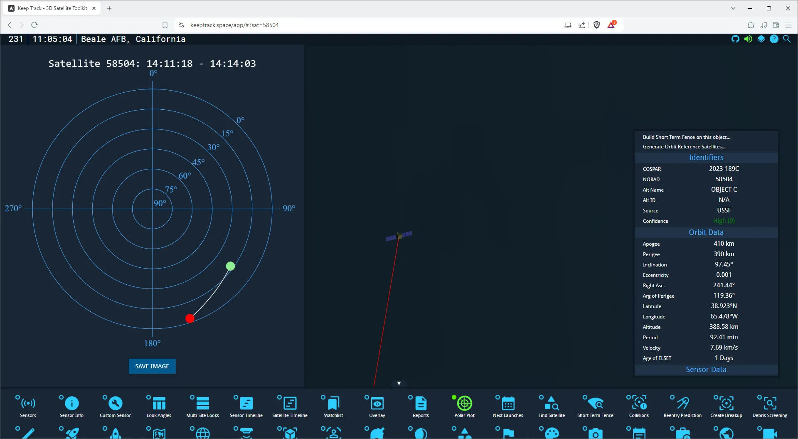Mute sounds via the green speaker toggle
798x439 pixels.
[x=748, y=39]
